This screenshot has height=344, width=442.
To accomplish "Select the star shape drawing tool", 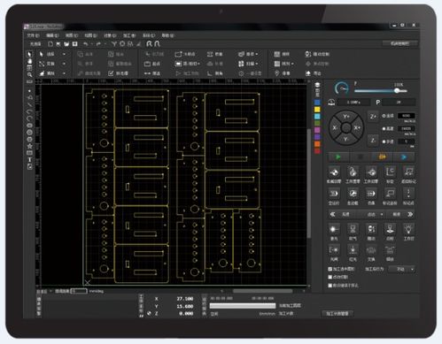I will (x=29, y=146).
